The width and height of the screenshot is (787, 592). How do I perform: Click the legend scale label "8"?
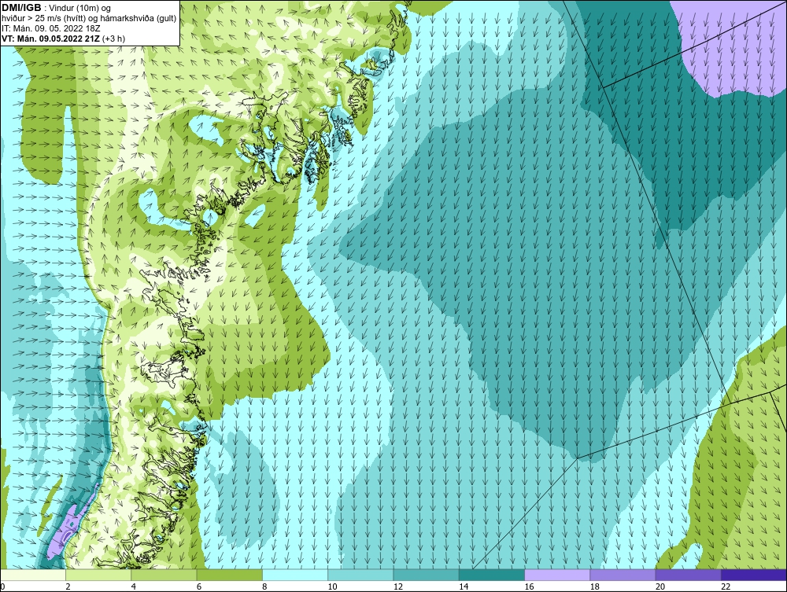click(x=264, y=587)
